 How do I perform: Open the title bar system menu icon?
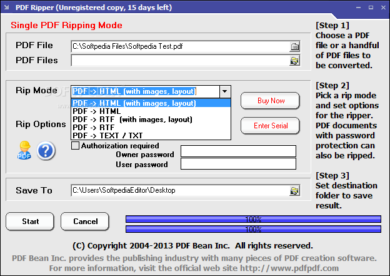click(x=7, y=8)
